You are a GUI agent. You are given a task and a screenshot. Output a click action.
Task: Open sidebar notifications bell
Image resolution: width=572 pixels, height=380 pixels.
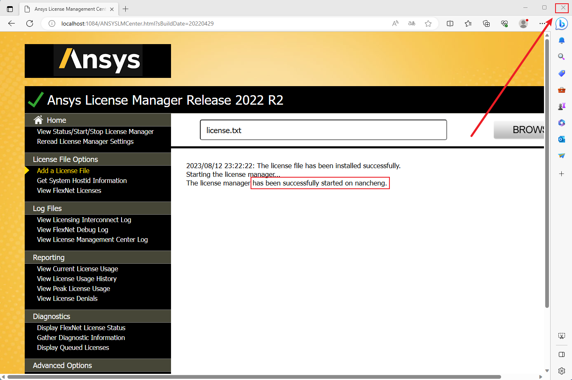[x=561, y=40]
